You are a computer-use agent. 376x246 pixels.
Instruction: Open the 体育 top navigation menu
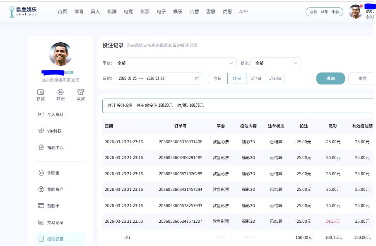click(79, 12)
